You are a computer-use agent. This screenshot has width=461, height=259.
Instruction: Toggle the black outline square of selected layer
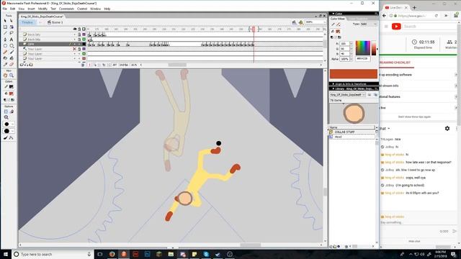pyautogui.click(x=84, y=44)
